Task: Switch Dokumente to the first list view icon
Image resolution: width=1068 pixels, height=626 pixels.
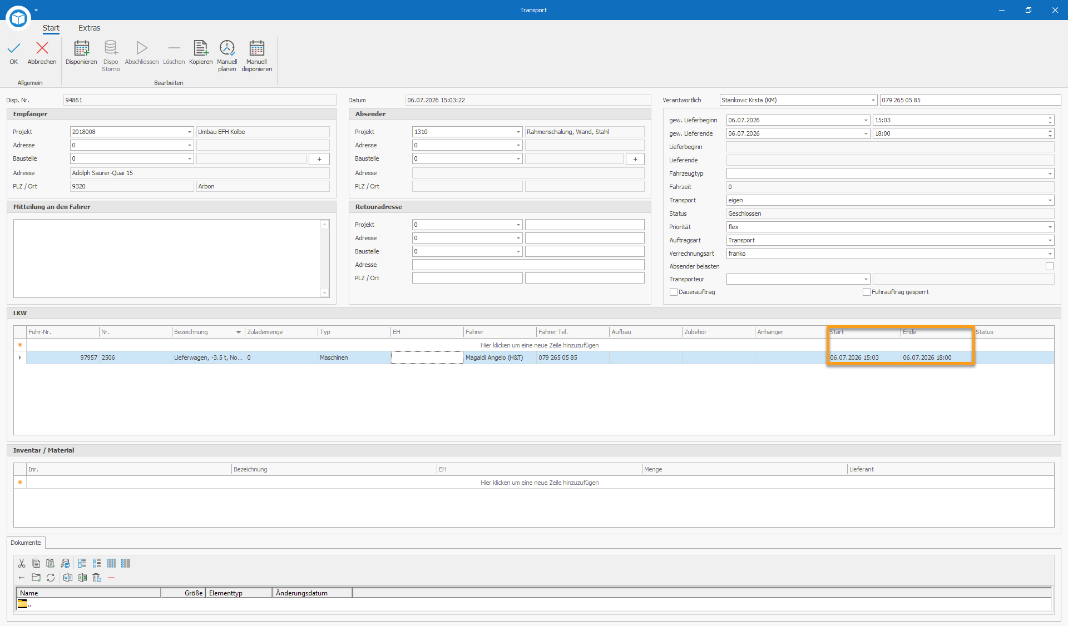Action: (82, 563)
